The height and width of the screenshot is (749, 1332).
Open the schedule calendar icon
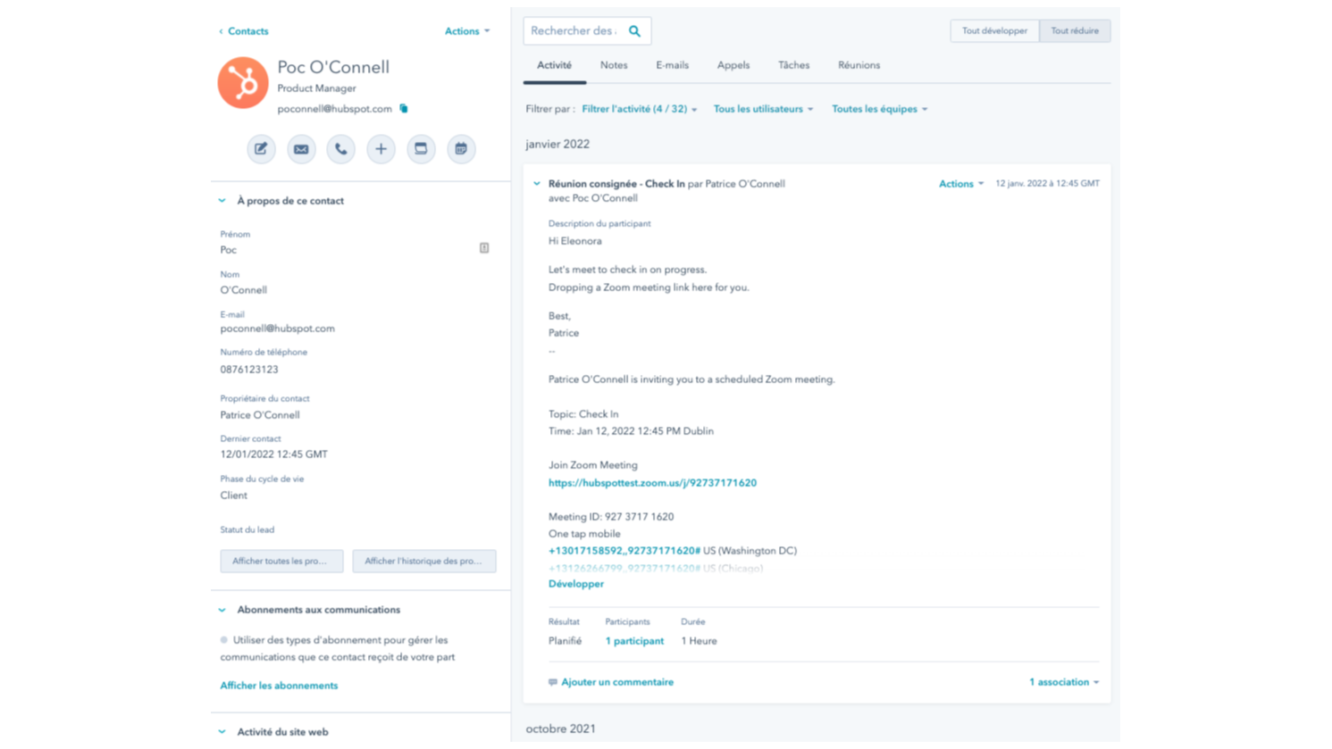click(x=461, y=149)
